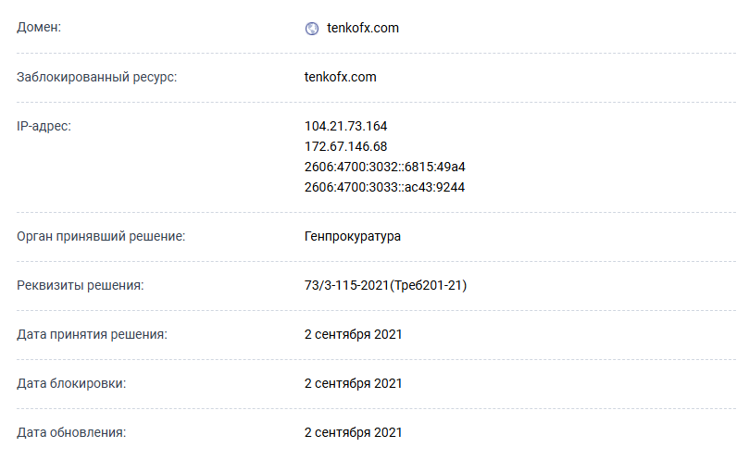Image resolution: width=749 pixels, height=460 pixels.
Task: Click the date in Дата блокировки row
Action: click(x=353, y=383)
